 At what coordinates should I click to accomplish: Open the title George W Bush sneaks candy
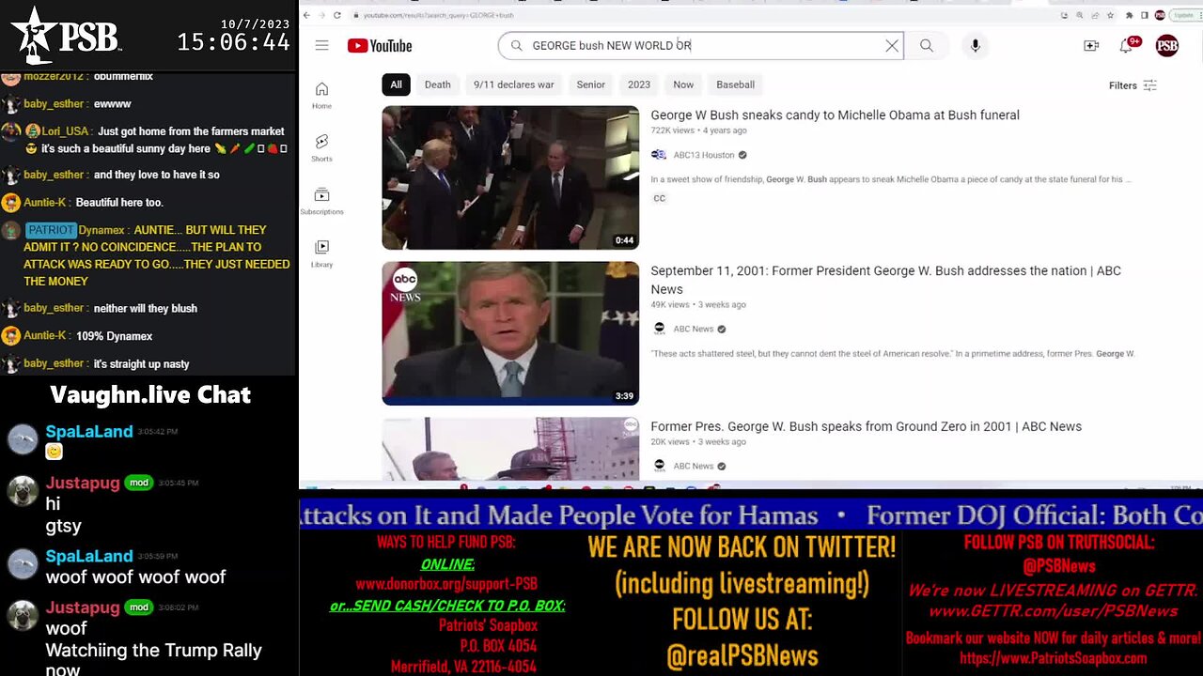click(835, 115)
